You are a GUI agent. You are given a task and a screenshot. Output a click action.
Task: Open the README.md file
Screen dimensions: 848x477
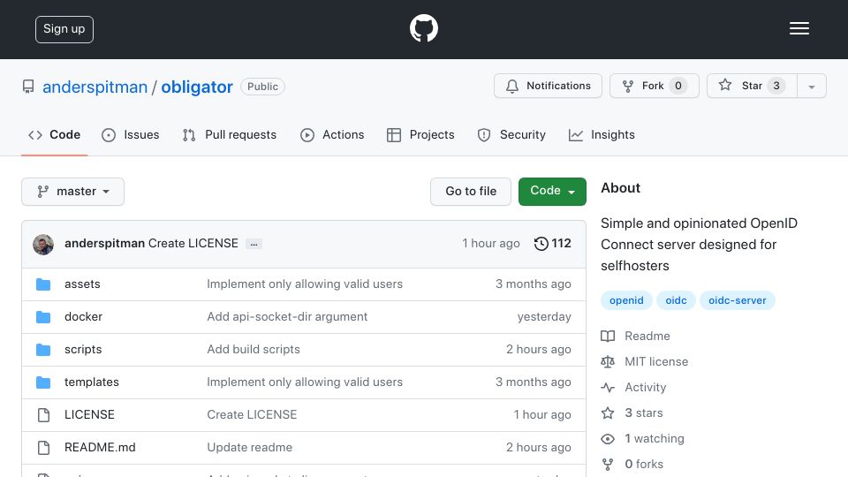pos(100,447)
